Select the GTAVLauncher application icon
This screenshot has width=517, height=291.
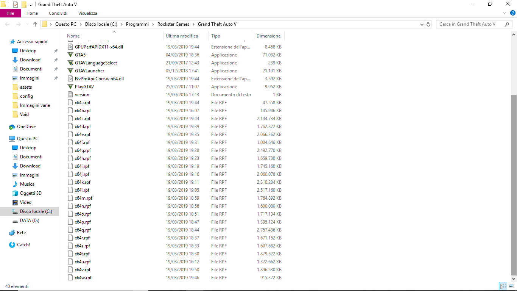pos(70,71)
